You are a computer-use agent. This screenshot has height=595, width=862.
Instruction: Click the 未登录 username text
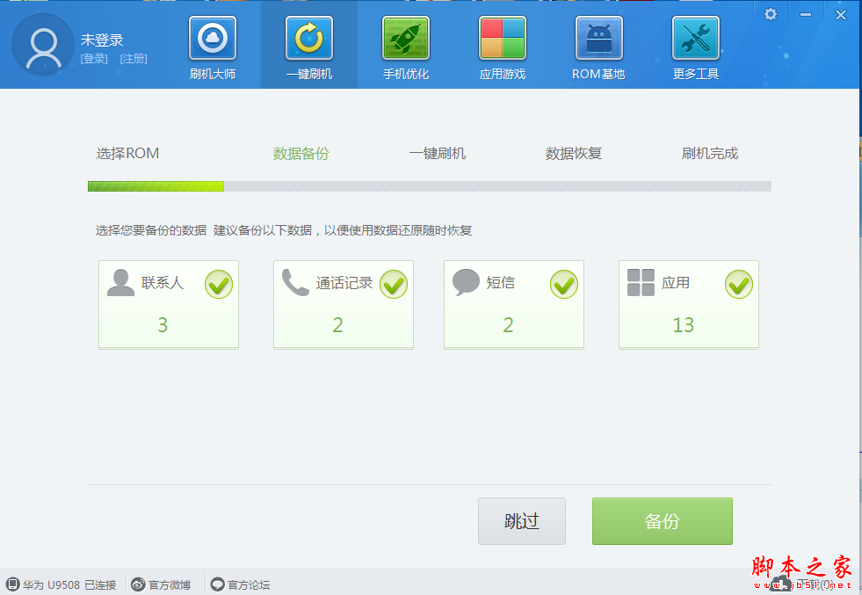pos(102,40)
